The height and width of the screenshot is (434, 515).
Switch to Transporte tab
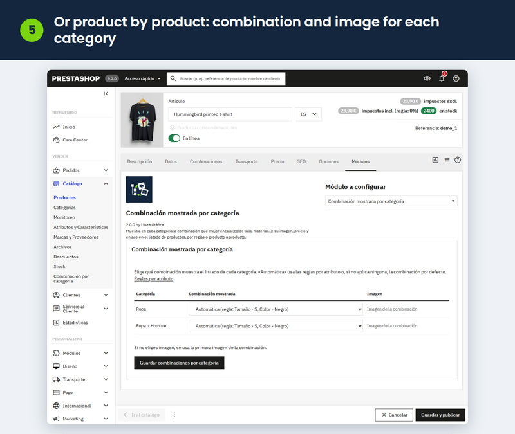[247, 161]
